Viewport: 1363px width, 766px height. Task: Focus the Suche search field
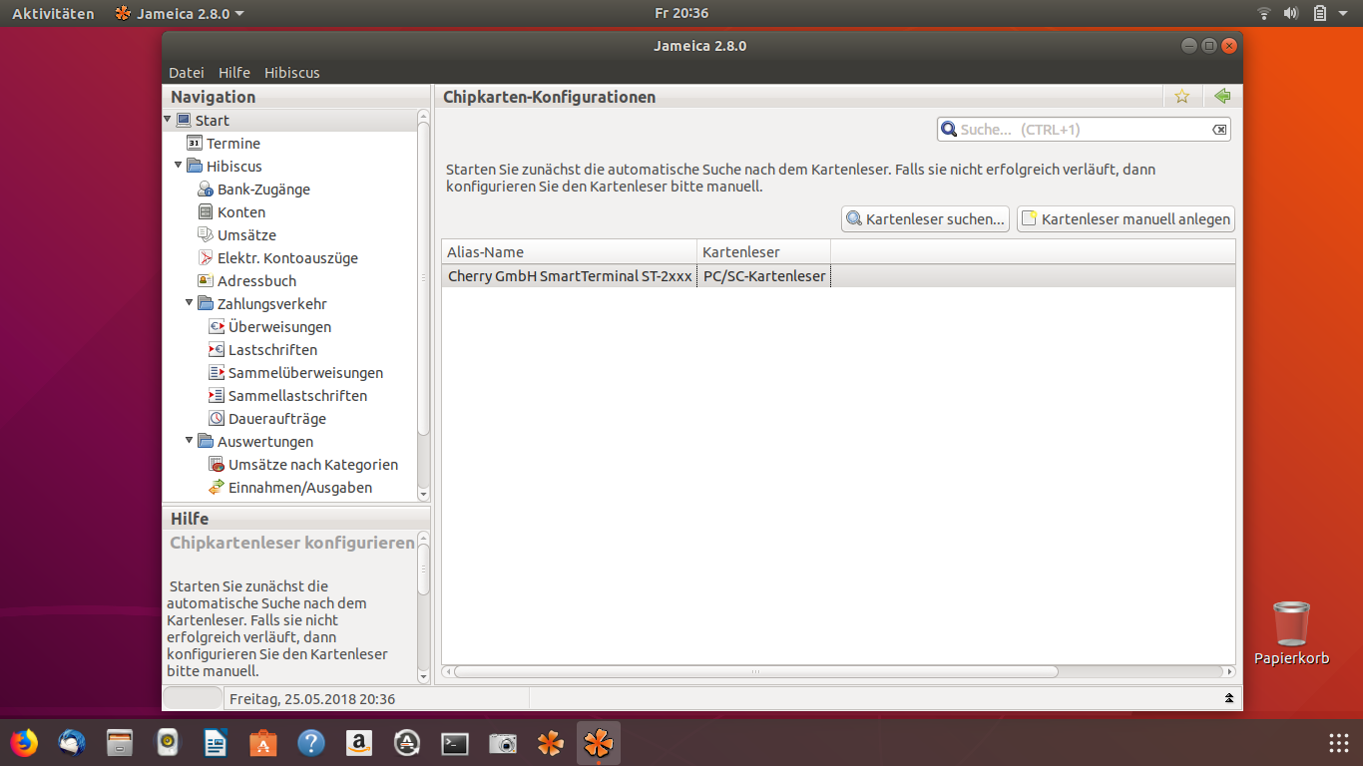(1084, 130)
